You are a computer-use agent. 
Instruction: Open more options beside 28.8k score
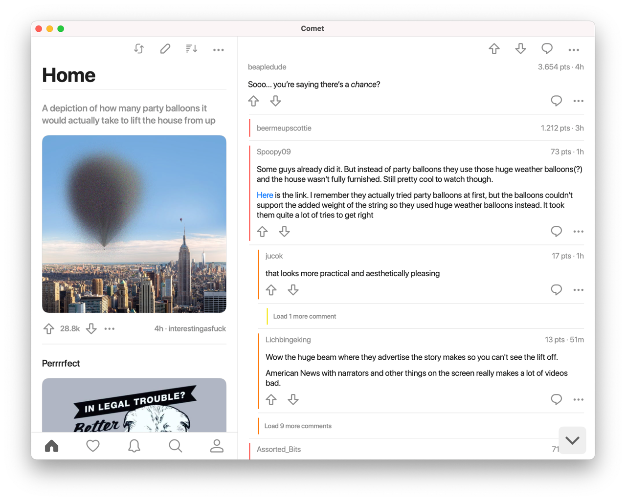pos(110,329)
